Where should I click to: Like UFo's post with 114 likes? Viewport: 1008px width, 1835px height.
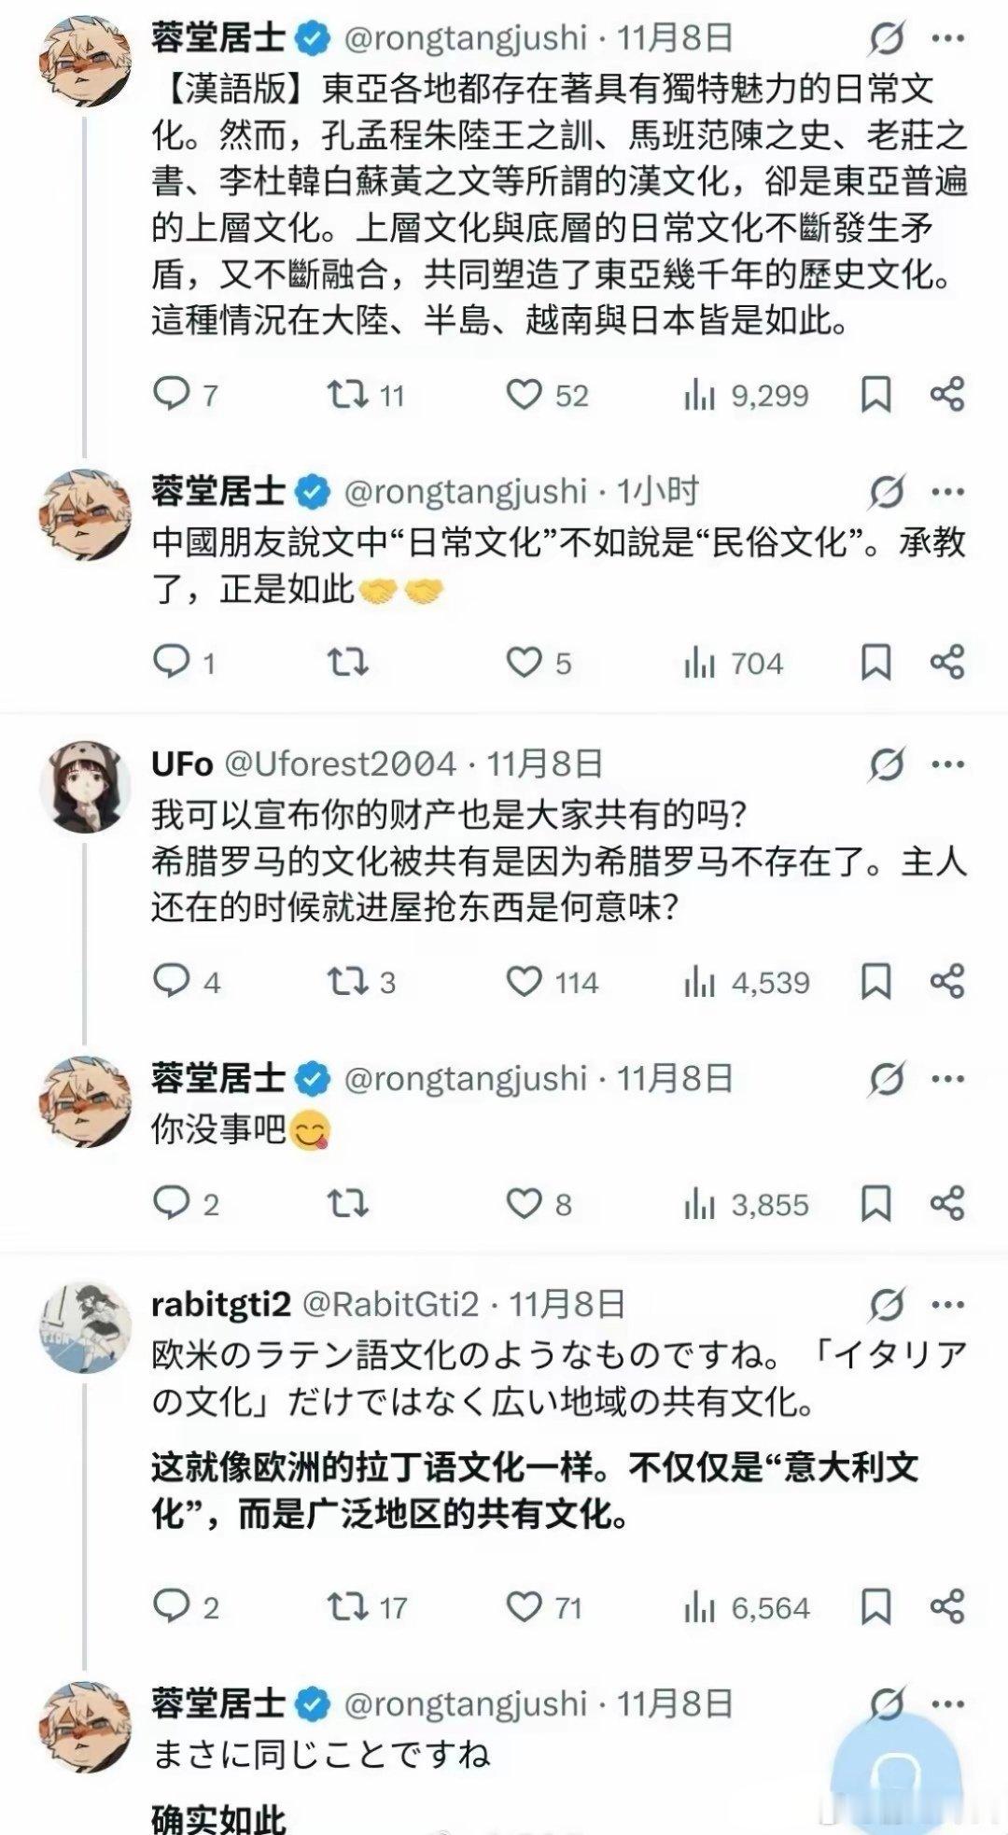[525, 981]
